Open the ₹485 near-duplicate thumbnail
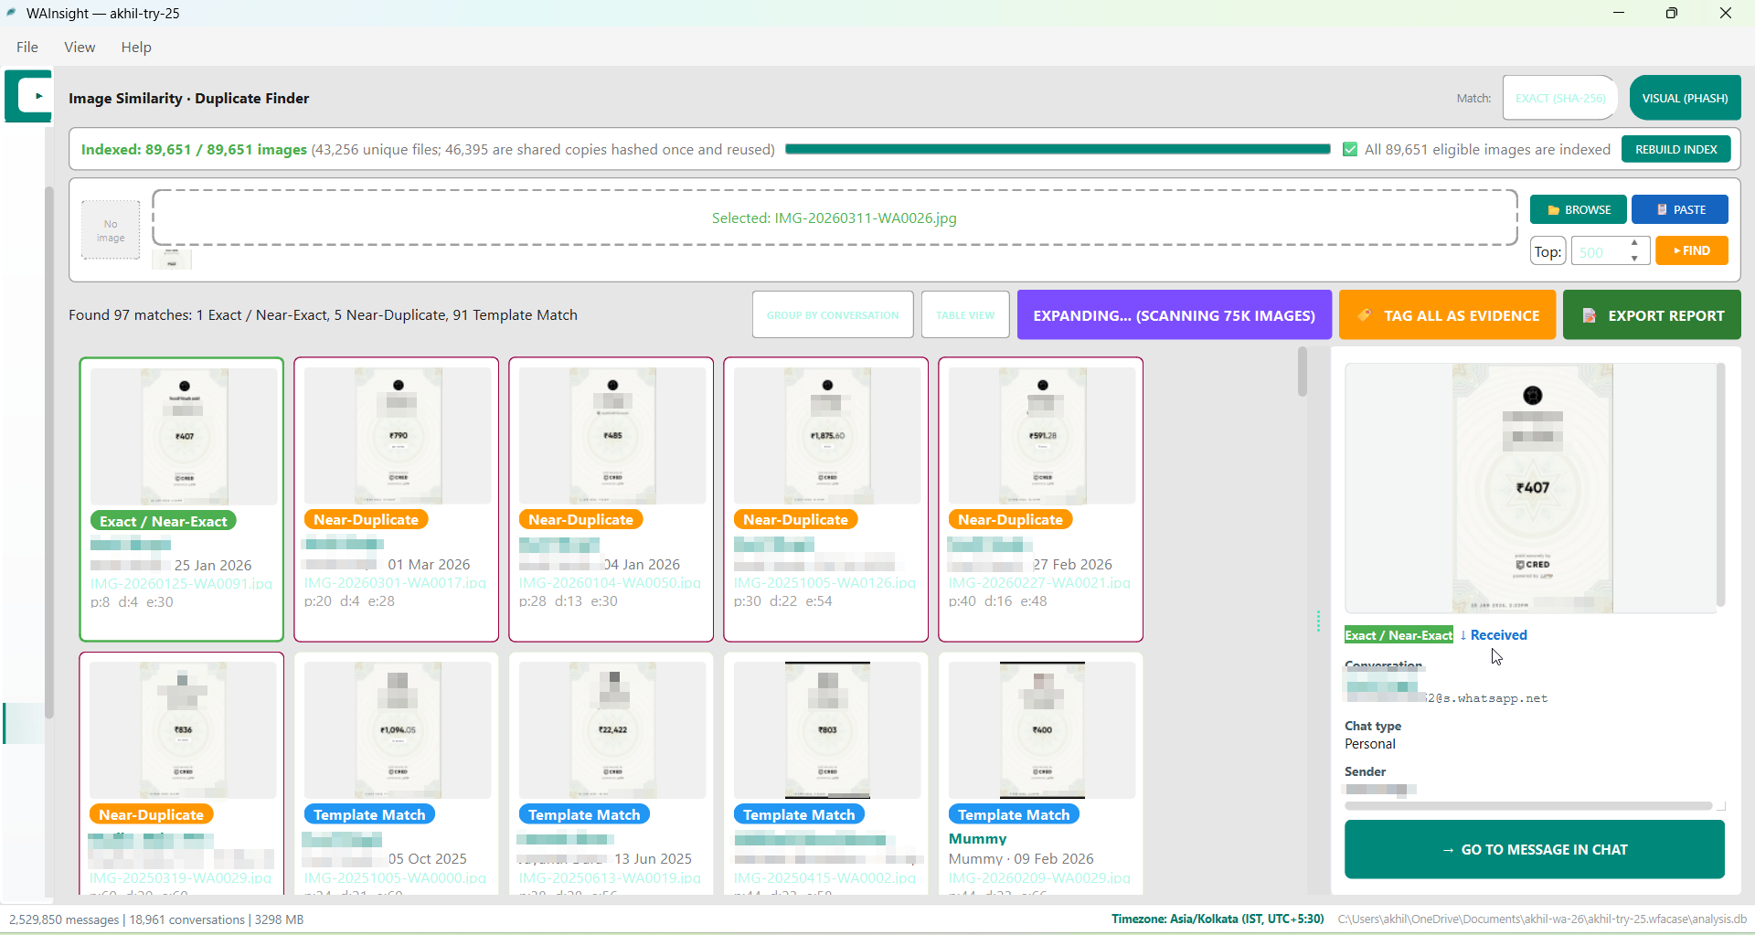The width and height of the screenshot is (1755, 935). tap(612, 435)
